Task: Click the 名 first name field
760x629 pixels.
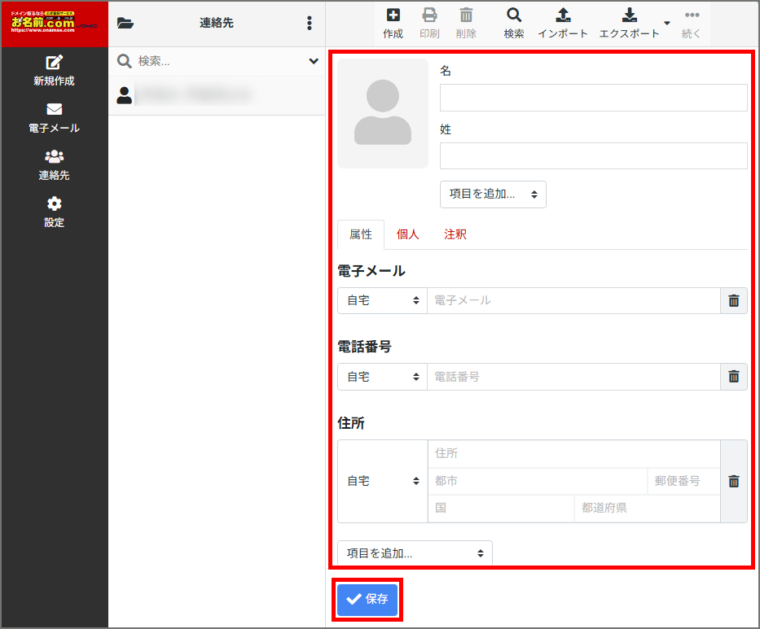Action: pos(593,98)
